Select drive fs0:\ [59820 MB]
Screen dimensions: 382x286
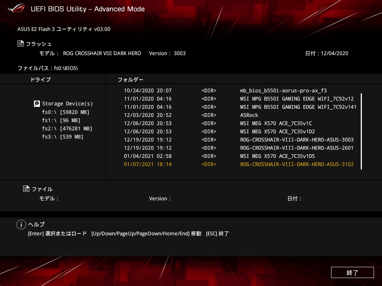[66, 112]
